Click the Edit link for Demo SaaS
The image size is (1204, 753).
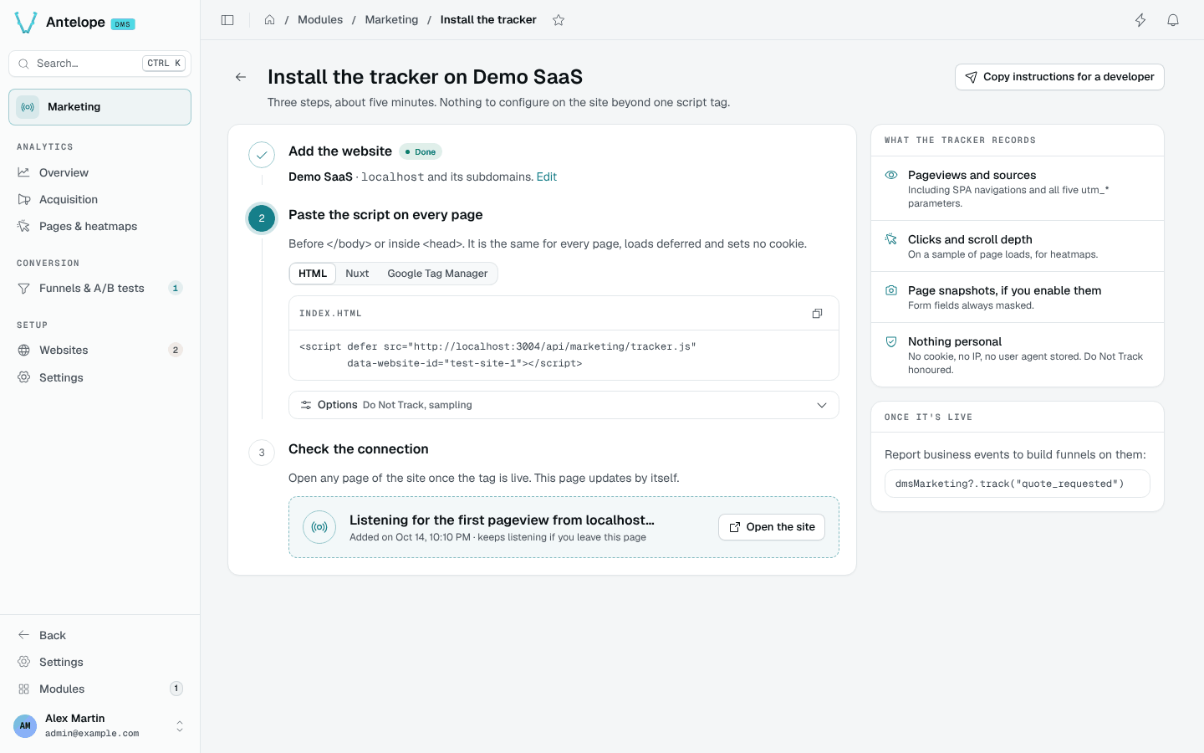(x=547, y=177)
